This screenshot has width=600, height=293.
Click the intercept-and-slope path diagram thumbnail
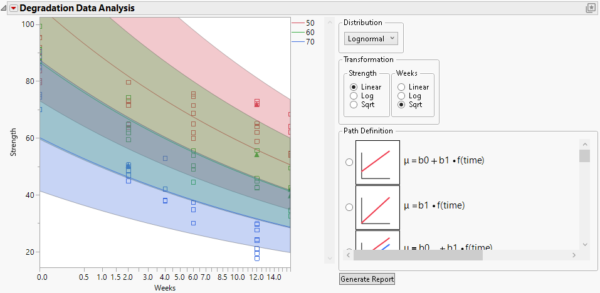pyautogui.click(x=377, y=162)
